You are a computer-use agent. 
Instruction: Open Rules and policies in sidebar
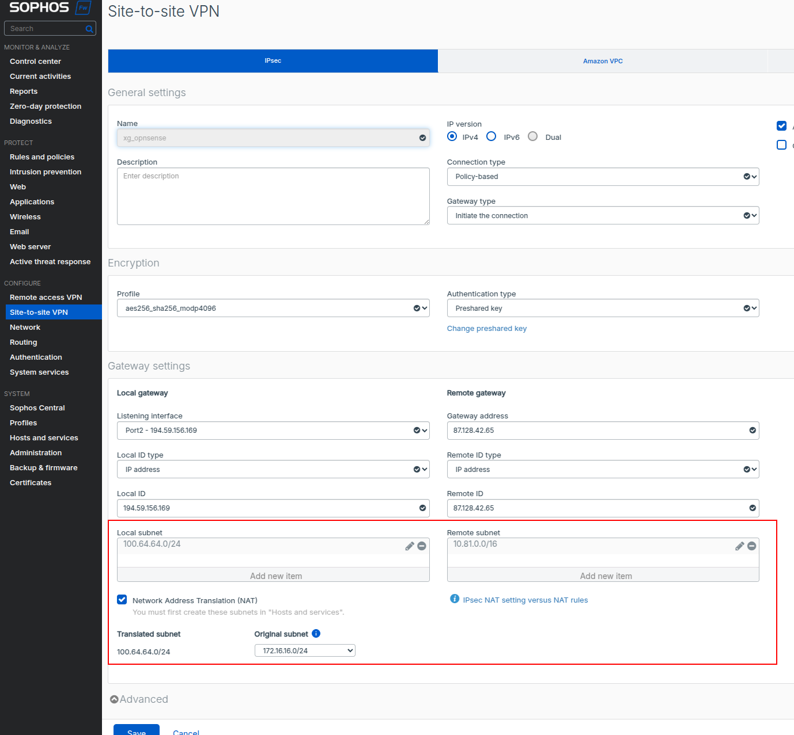(42, 157)
